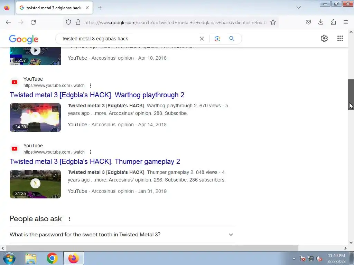List all tabs dropdown arrow
354x265 pixels.
298,8
